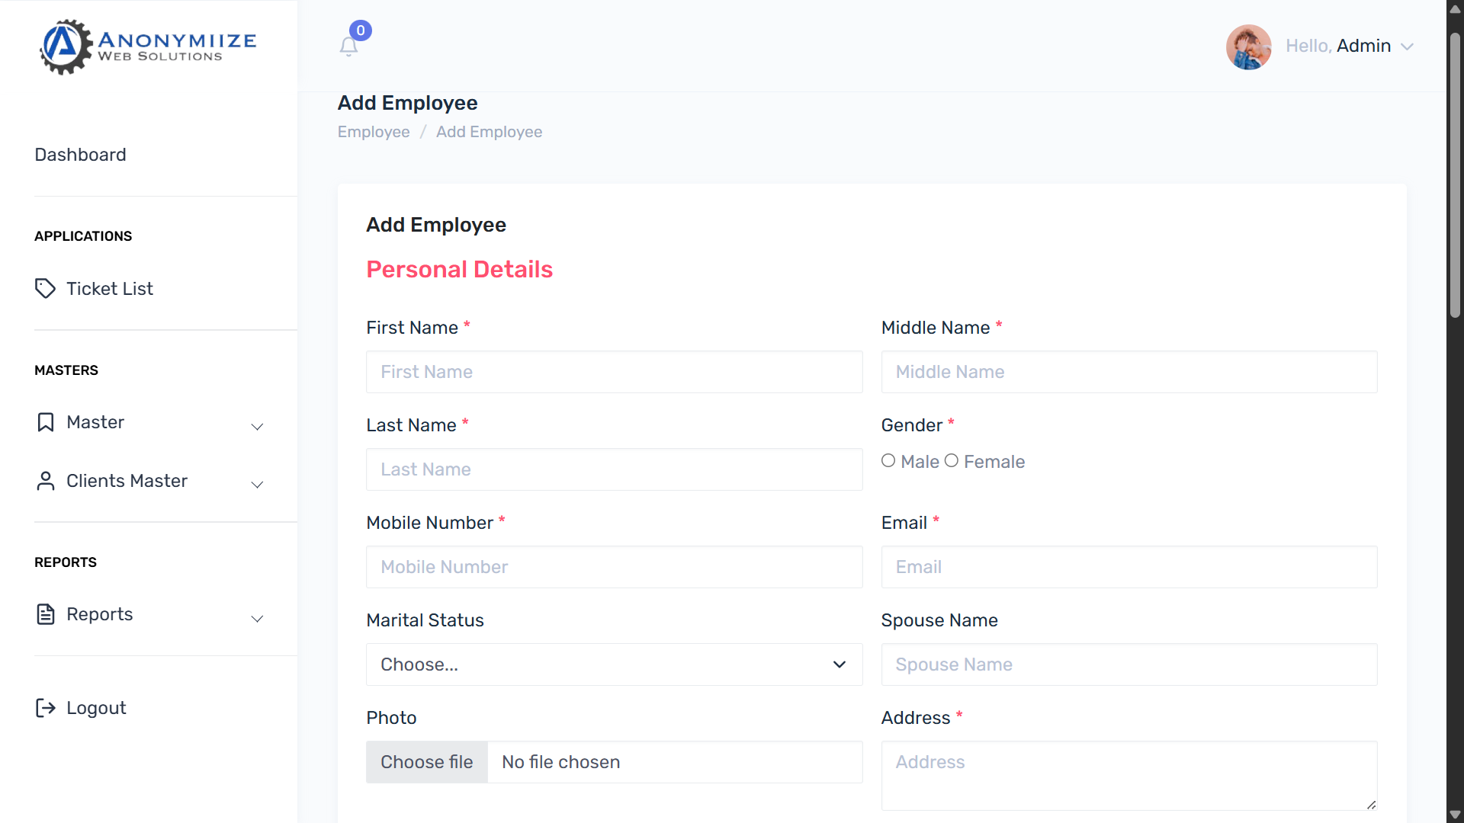
Task: Open Ticket List menu item
Action: tap(110, 289)
